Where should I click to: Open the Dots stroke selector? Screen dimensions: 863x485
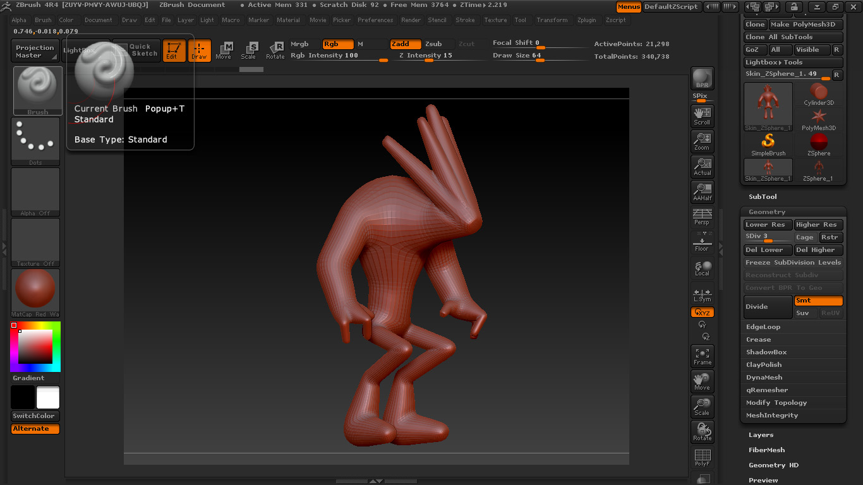pyautogui.click(x=35, y=142)
